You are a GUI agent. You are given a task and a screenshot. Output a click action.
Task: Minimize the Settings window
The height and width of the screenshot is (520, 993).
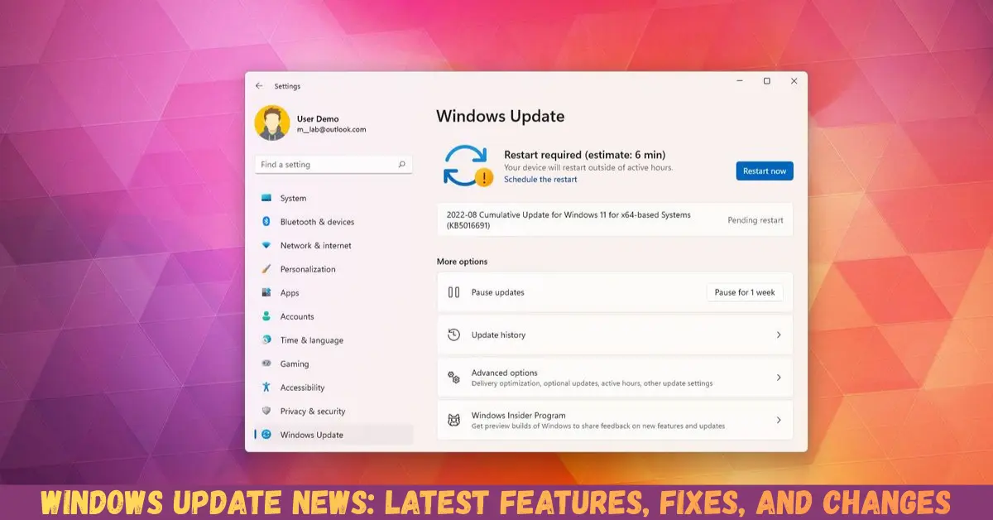point(739,80)
